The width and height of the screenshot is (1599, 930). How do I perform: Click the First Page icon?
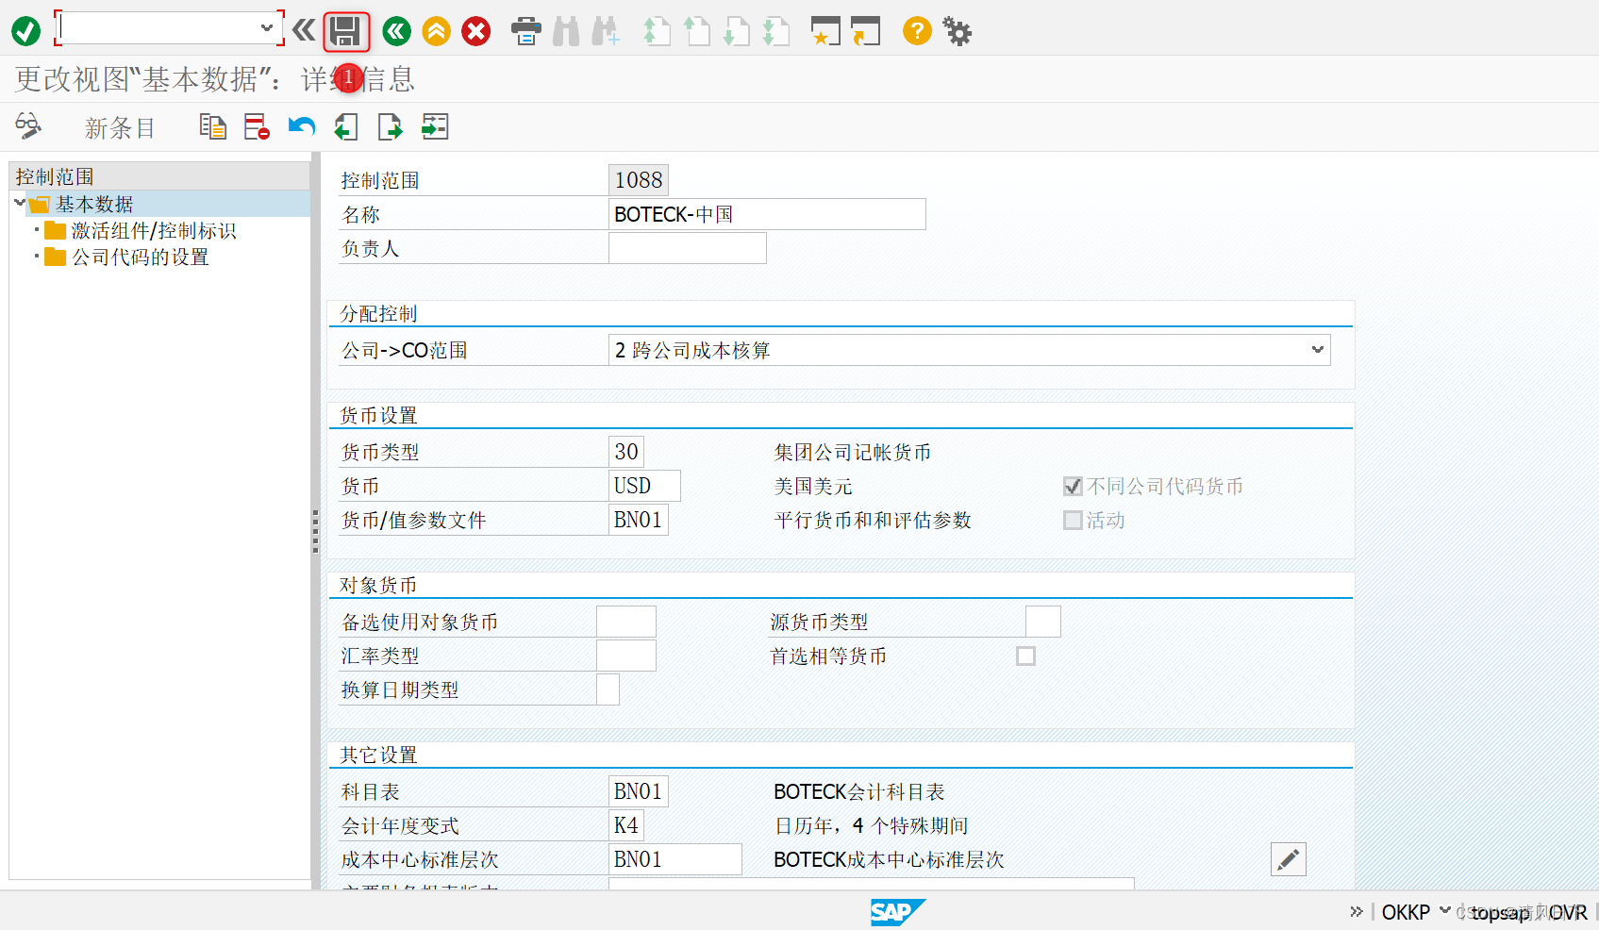pyautogui.click(x=657, y=31)
